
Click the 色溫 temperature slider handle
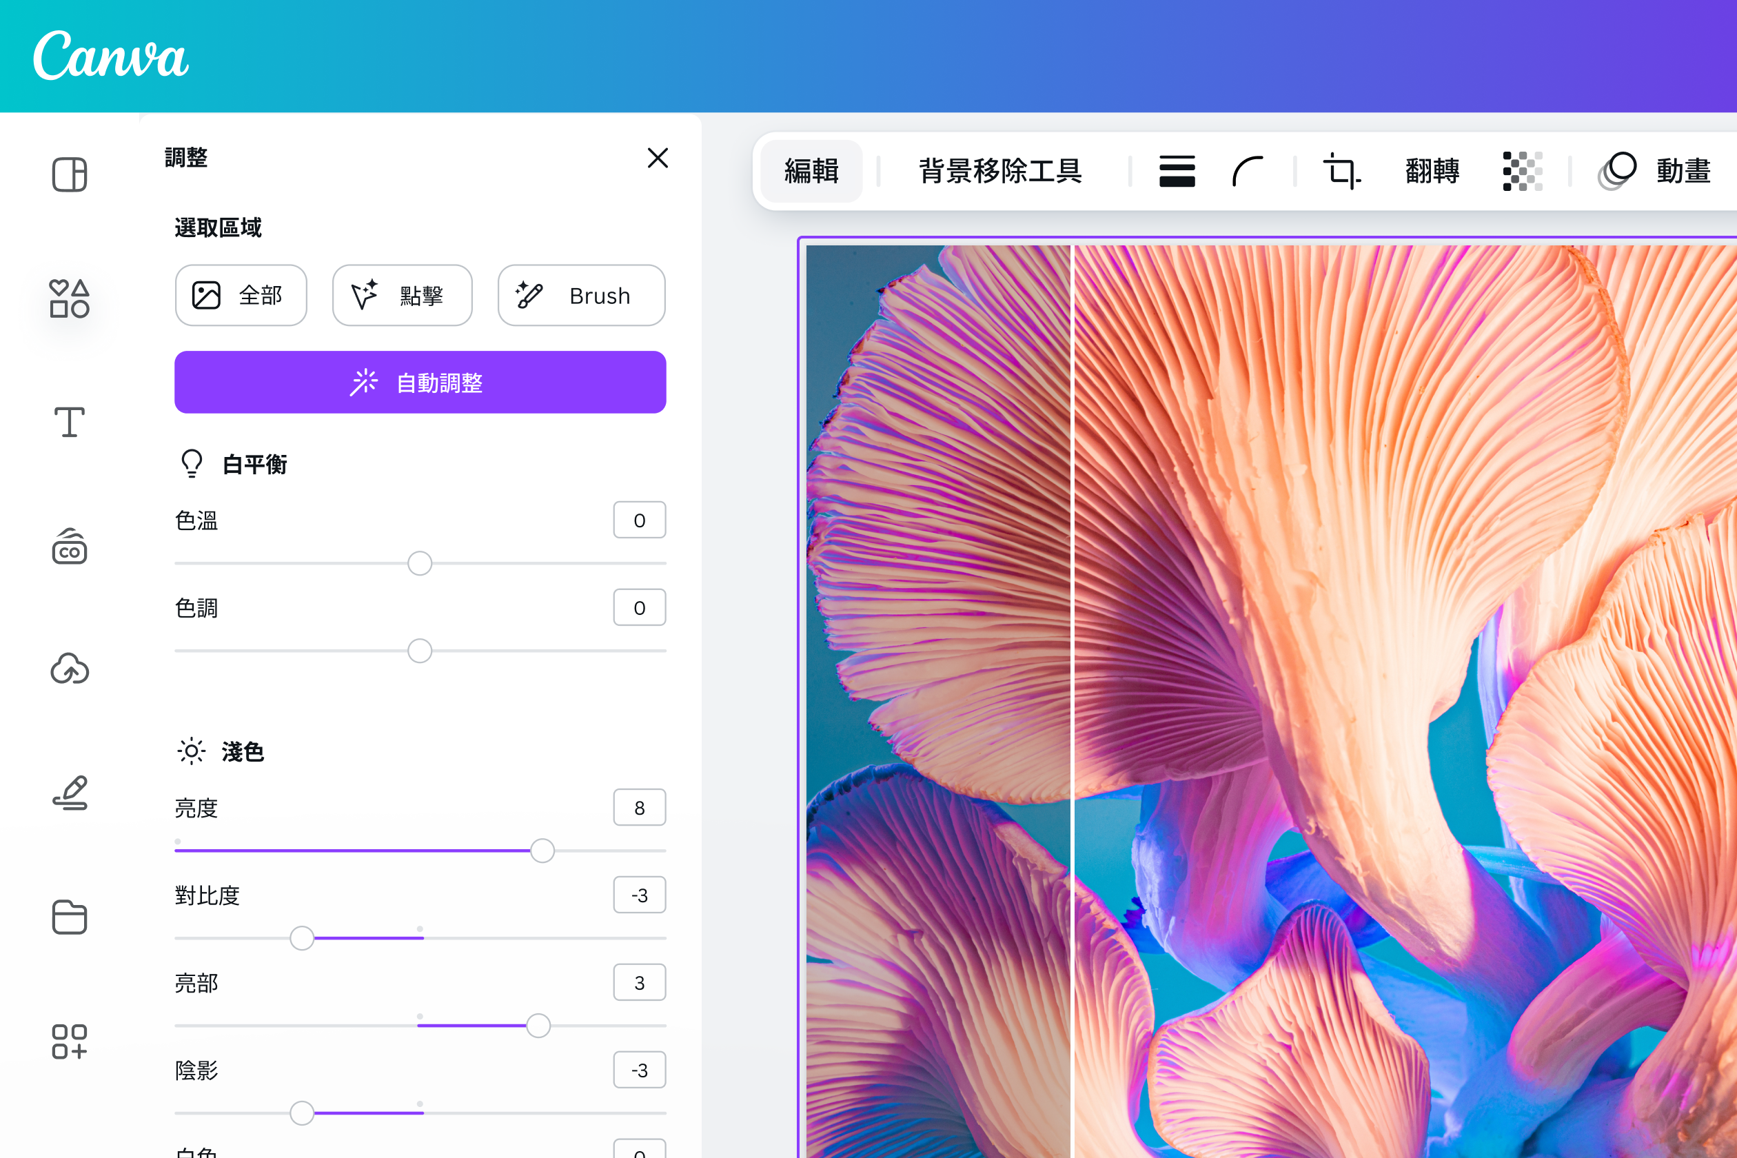coord(420,564)
